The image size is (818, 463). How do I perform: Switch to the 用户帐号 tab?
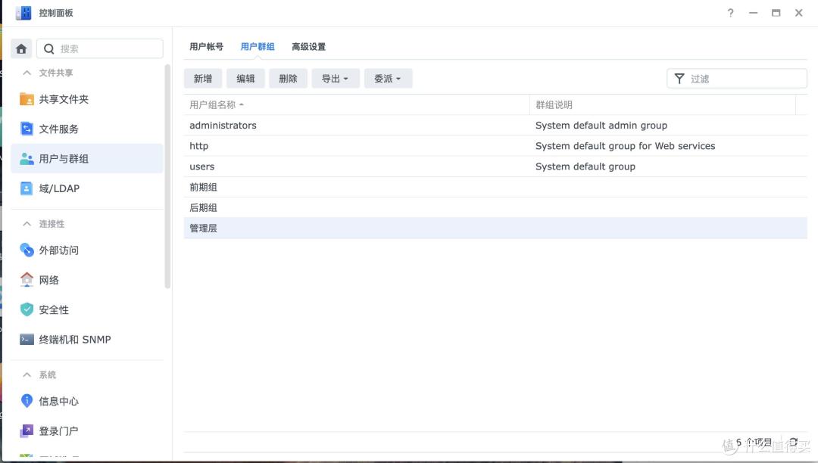[x=207, y=46]
